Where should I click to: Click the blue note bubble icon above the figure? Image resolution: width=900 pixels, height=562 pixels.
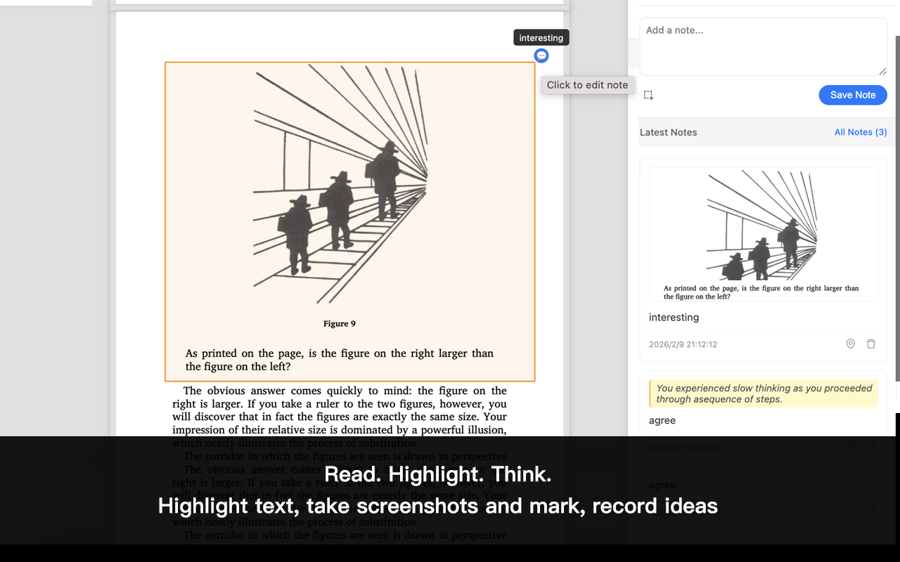[541, 55]
